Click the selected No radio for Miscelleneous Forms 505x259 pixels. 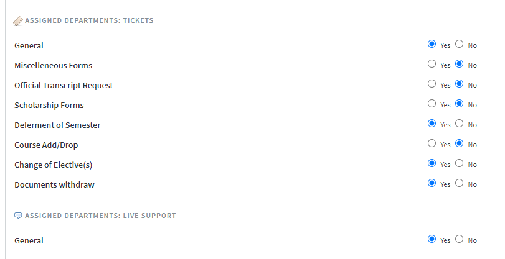tap(460, 63)
